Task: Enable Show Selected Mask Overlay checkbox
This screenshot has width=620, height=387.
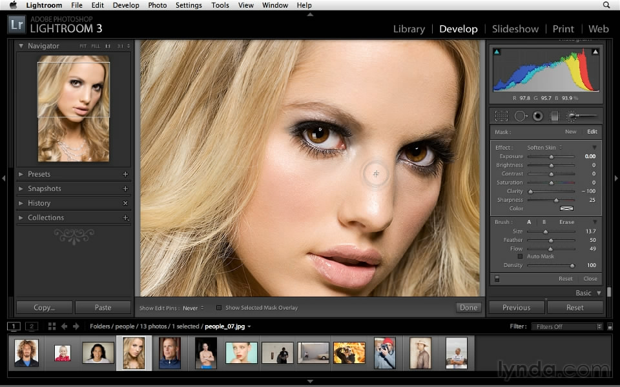Action: pos(219,308)
